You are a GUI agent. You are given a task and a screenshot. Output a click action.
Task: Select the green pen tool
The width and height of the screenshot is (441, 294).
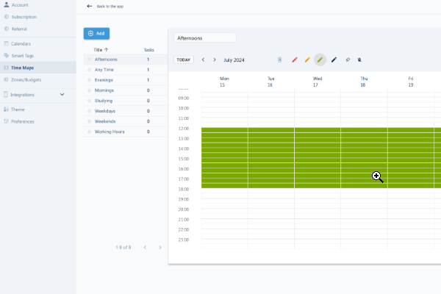tap(320, 60)
